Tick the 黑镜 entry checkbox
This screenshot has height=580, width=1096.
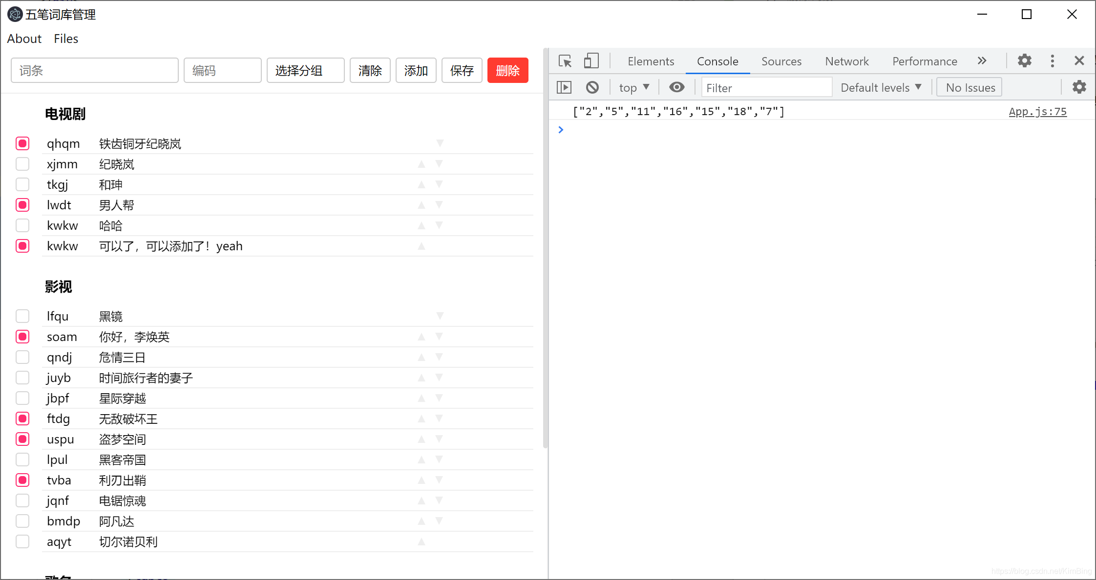(22, 316)
